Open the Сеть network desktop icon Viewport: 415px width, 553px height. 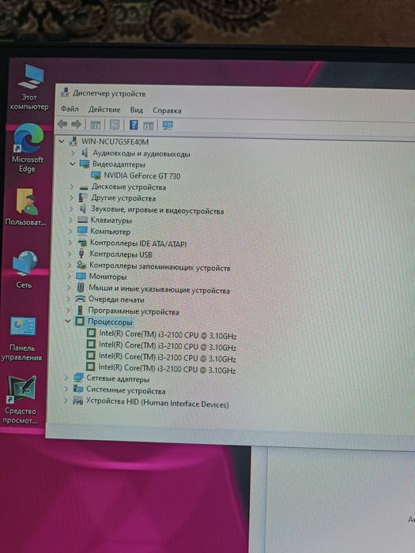(25, 269)
